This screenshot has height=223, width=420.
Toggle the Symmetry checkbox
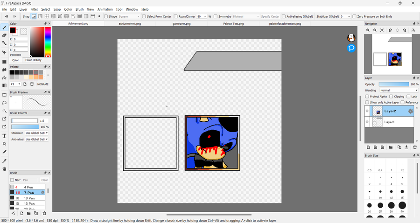(x=215, y=16)
